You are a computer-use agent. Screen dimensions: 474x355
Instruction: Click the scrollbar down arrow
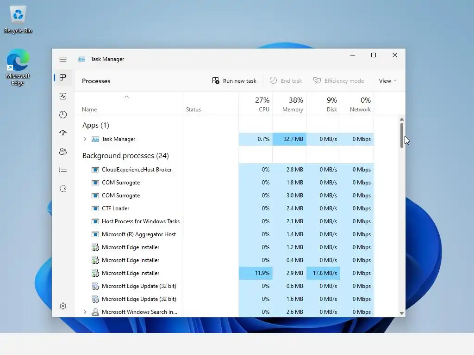pos(401,313)
